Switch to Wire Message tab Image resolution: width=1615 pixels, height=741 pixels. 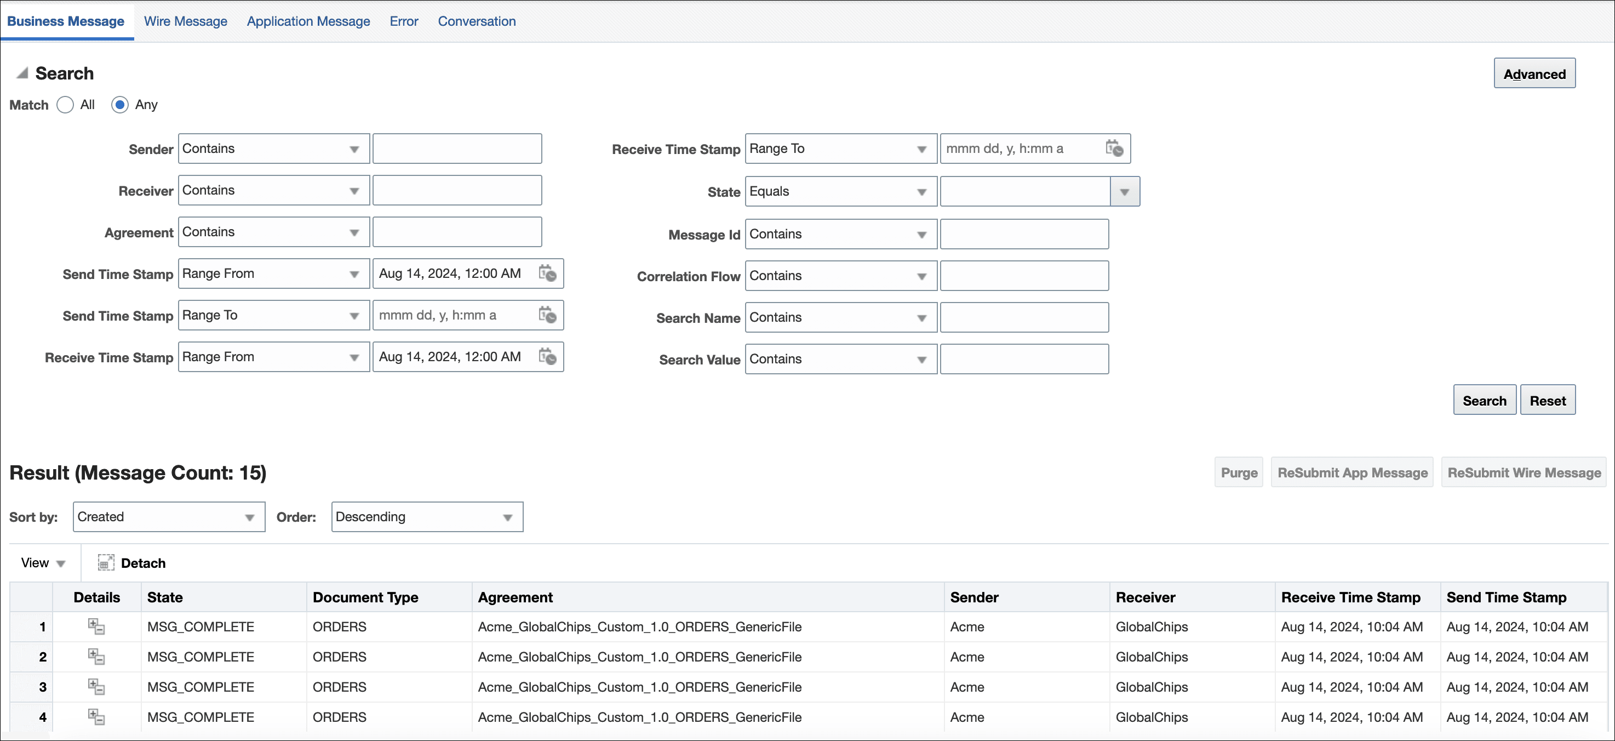pyautogui.click(x=186, y=21)
